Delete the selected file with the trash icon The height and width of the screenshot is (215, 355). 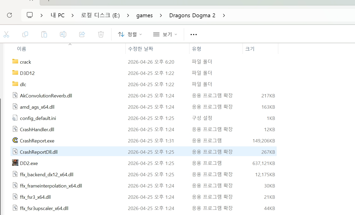tap(101, 34)
